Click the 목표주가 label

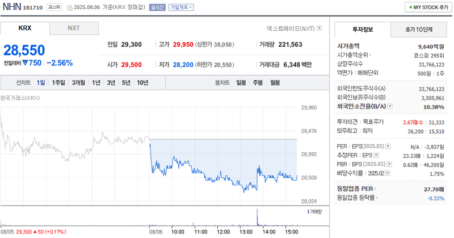pyautogui.click(x=373, y=122)
